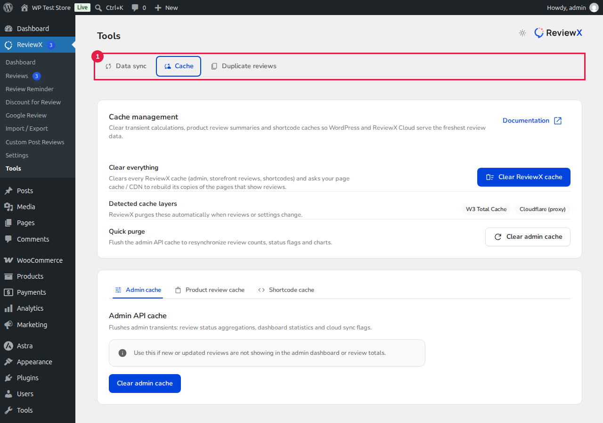
Task: Click the Admin API cache heading
Action: click(x=138, y=316)
